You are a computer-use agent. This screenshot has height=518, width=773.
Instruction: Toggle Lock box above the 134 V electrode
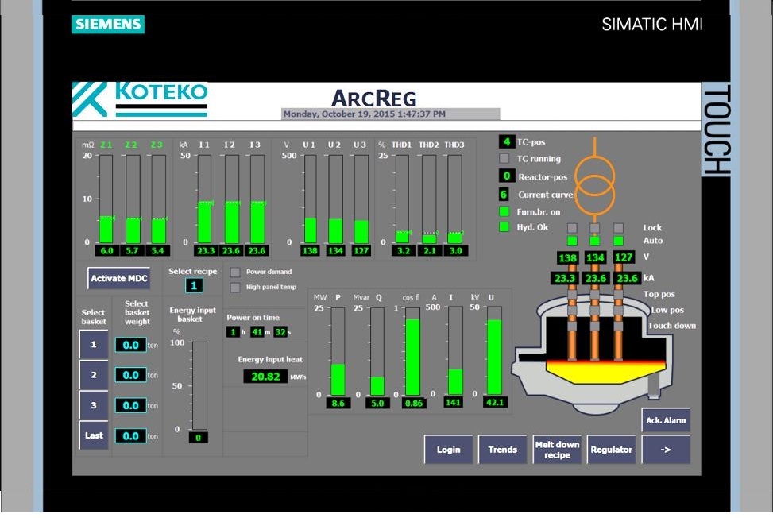[595, 228]
